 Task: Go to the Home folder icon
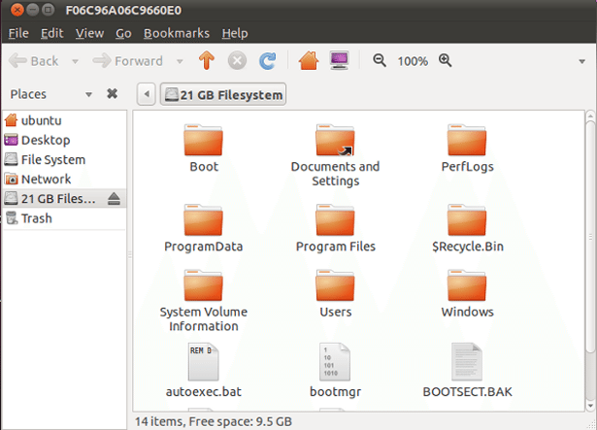309,60
